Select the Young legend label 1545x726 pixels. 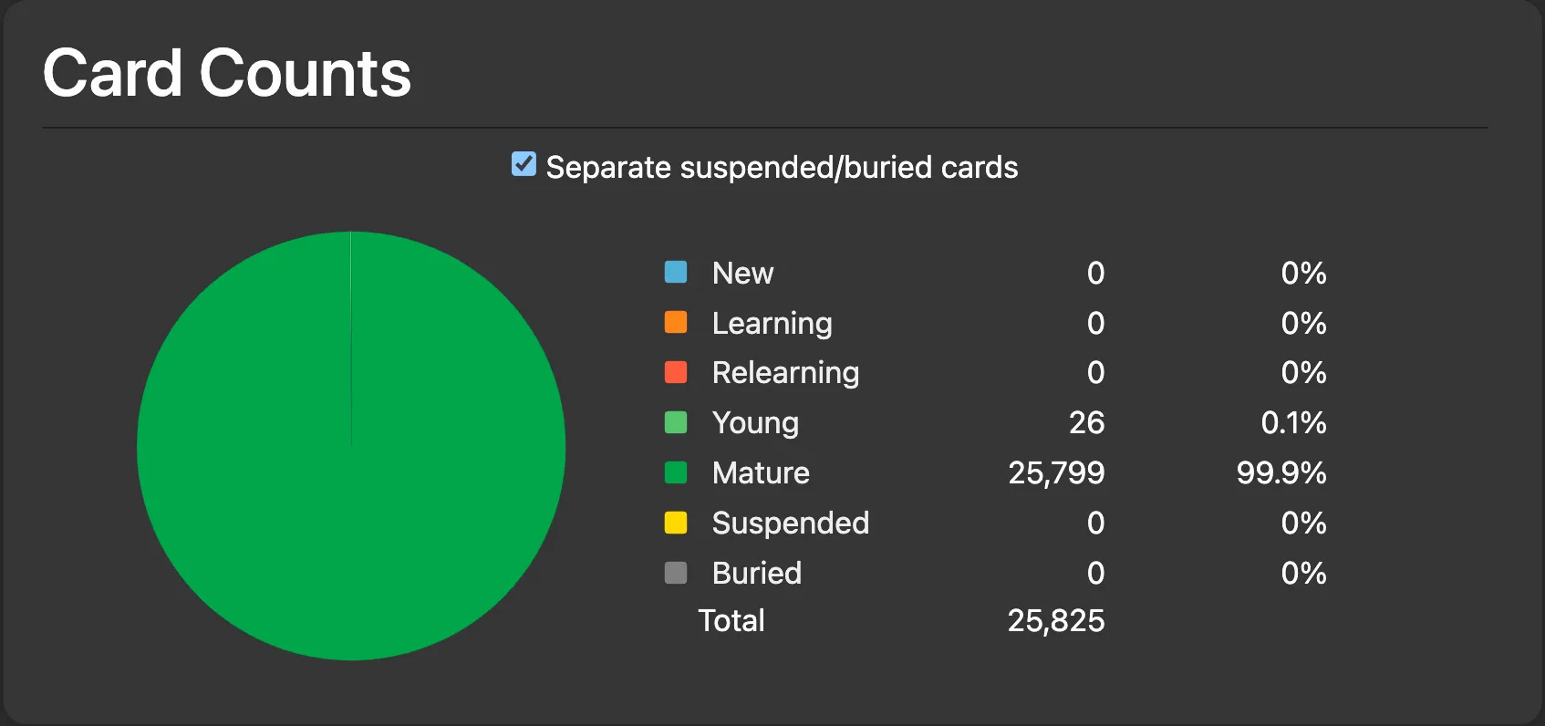coord(755,423)
